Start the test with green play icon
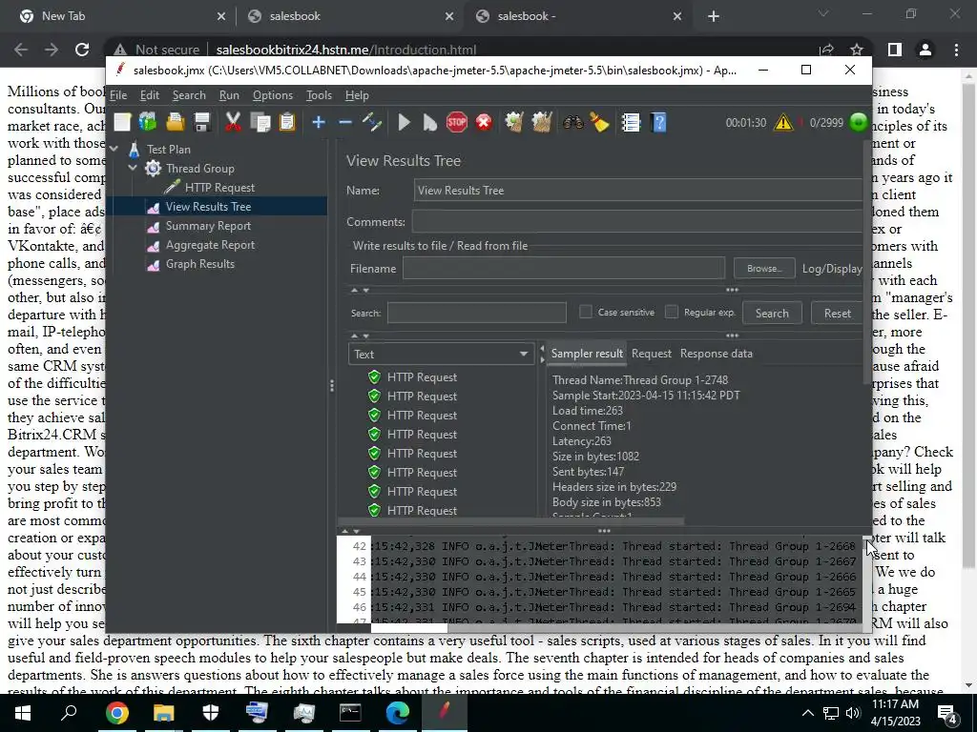This screenshot has width=977, height=732. [x=404, y=122]
